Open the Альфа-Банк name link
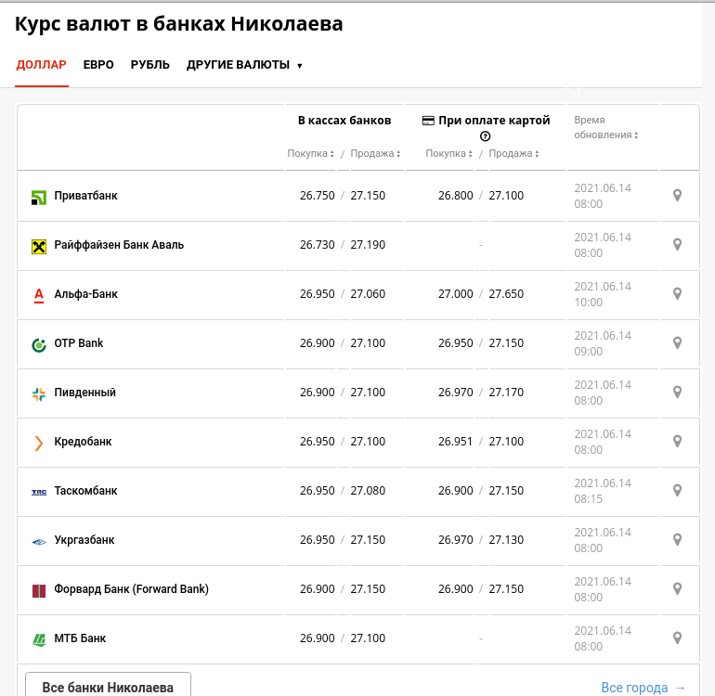 [x=85, y=294]
